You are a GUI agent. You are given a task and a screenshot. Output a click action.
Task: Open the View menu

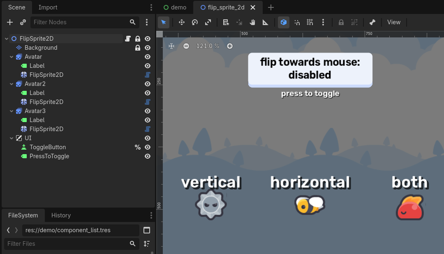[394, 22]
